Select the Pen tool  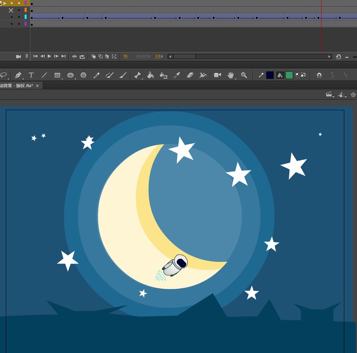point(18,75)
